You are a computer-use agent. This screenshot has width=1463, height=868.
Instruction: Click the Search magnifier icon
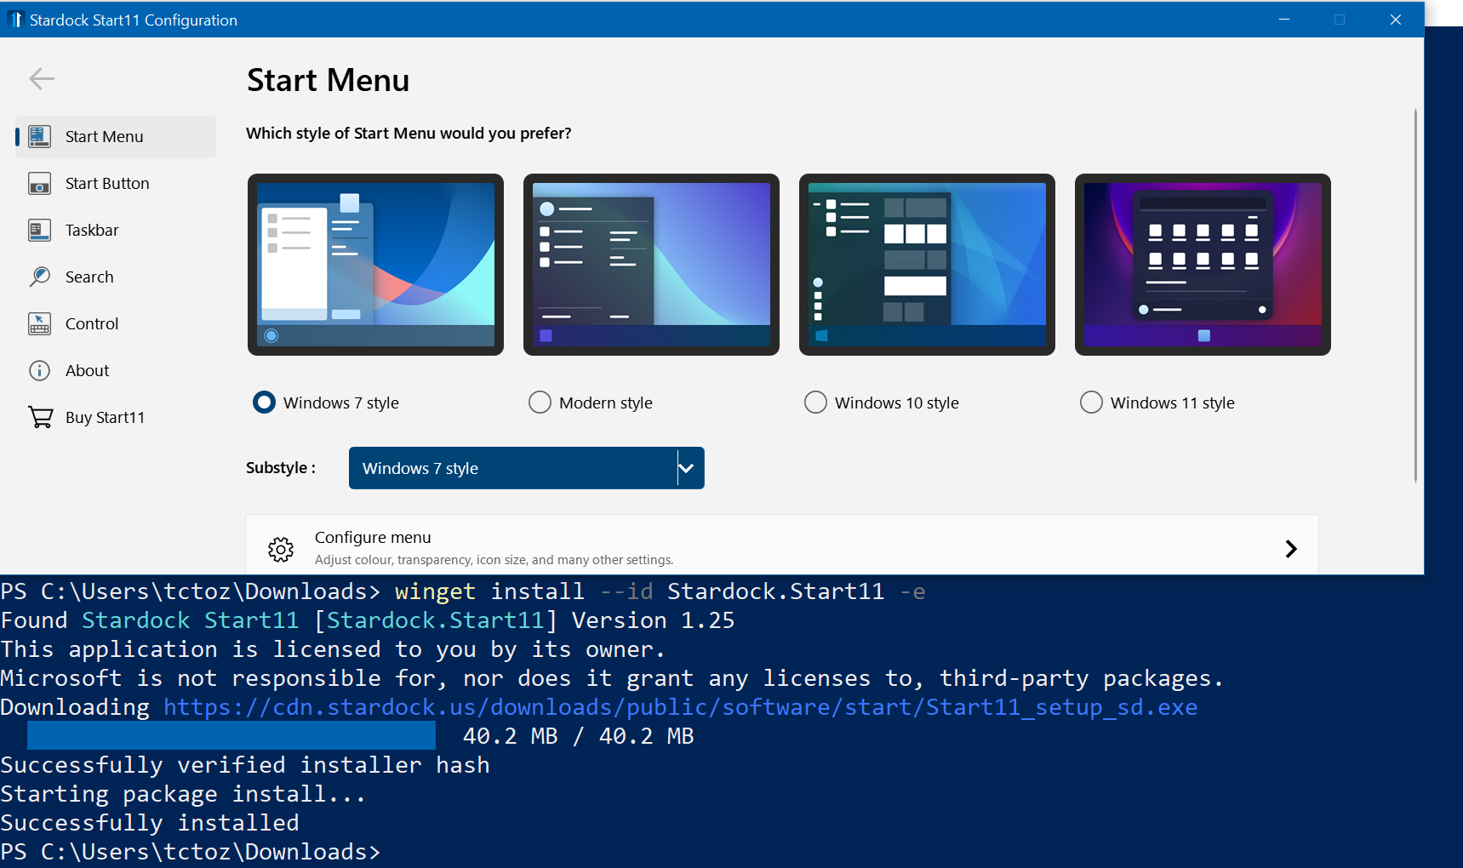tap(39, 277)
